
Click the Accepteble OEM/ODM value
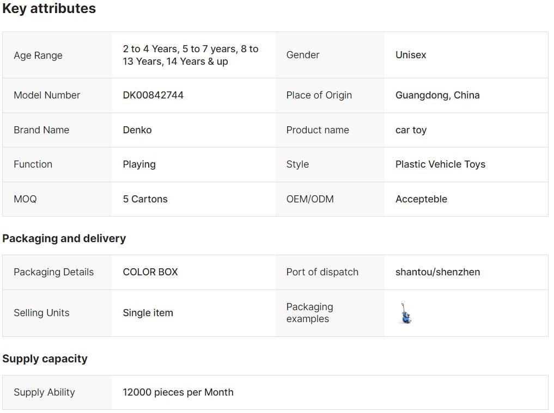click(x=421, y=199)
